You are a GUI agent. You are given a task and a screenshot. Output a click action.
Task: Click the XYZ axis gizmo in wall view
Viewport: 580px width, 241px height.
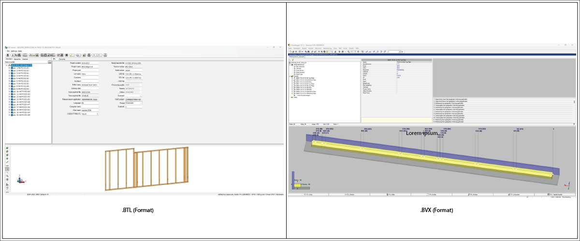[20, 181]
